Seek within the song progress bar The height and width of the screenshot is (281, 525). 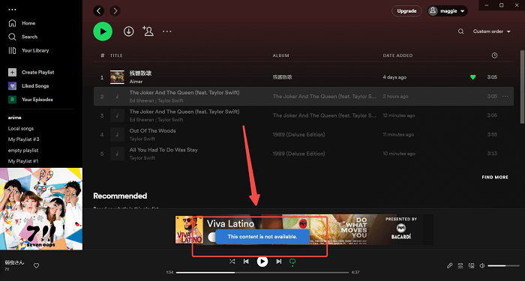point(262,272)
